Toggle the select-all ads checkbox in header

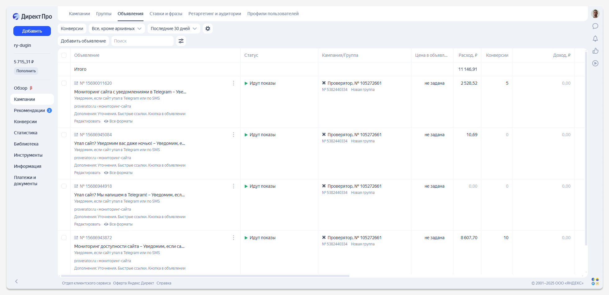pos(64,55)
